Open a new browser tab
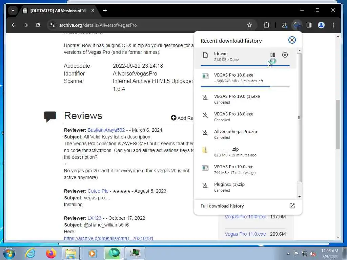Image resolution: width=347 pixels, height=260 pixels. [105, 10]
